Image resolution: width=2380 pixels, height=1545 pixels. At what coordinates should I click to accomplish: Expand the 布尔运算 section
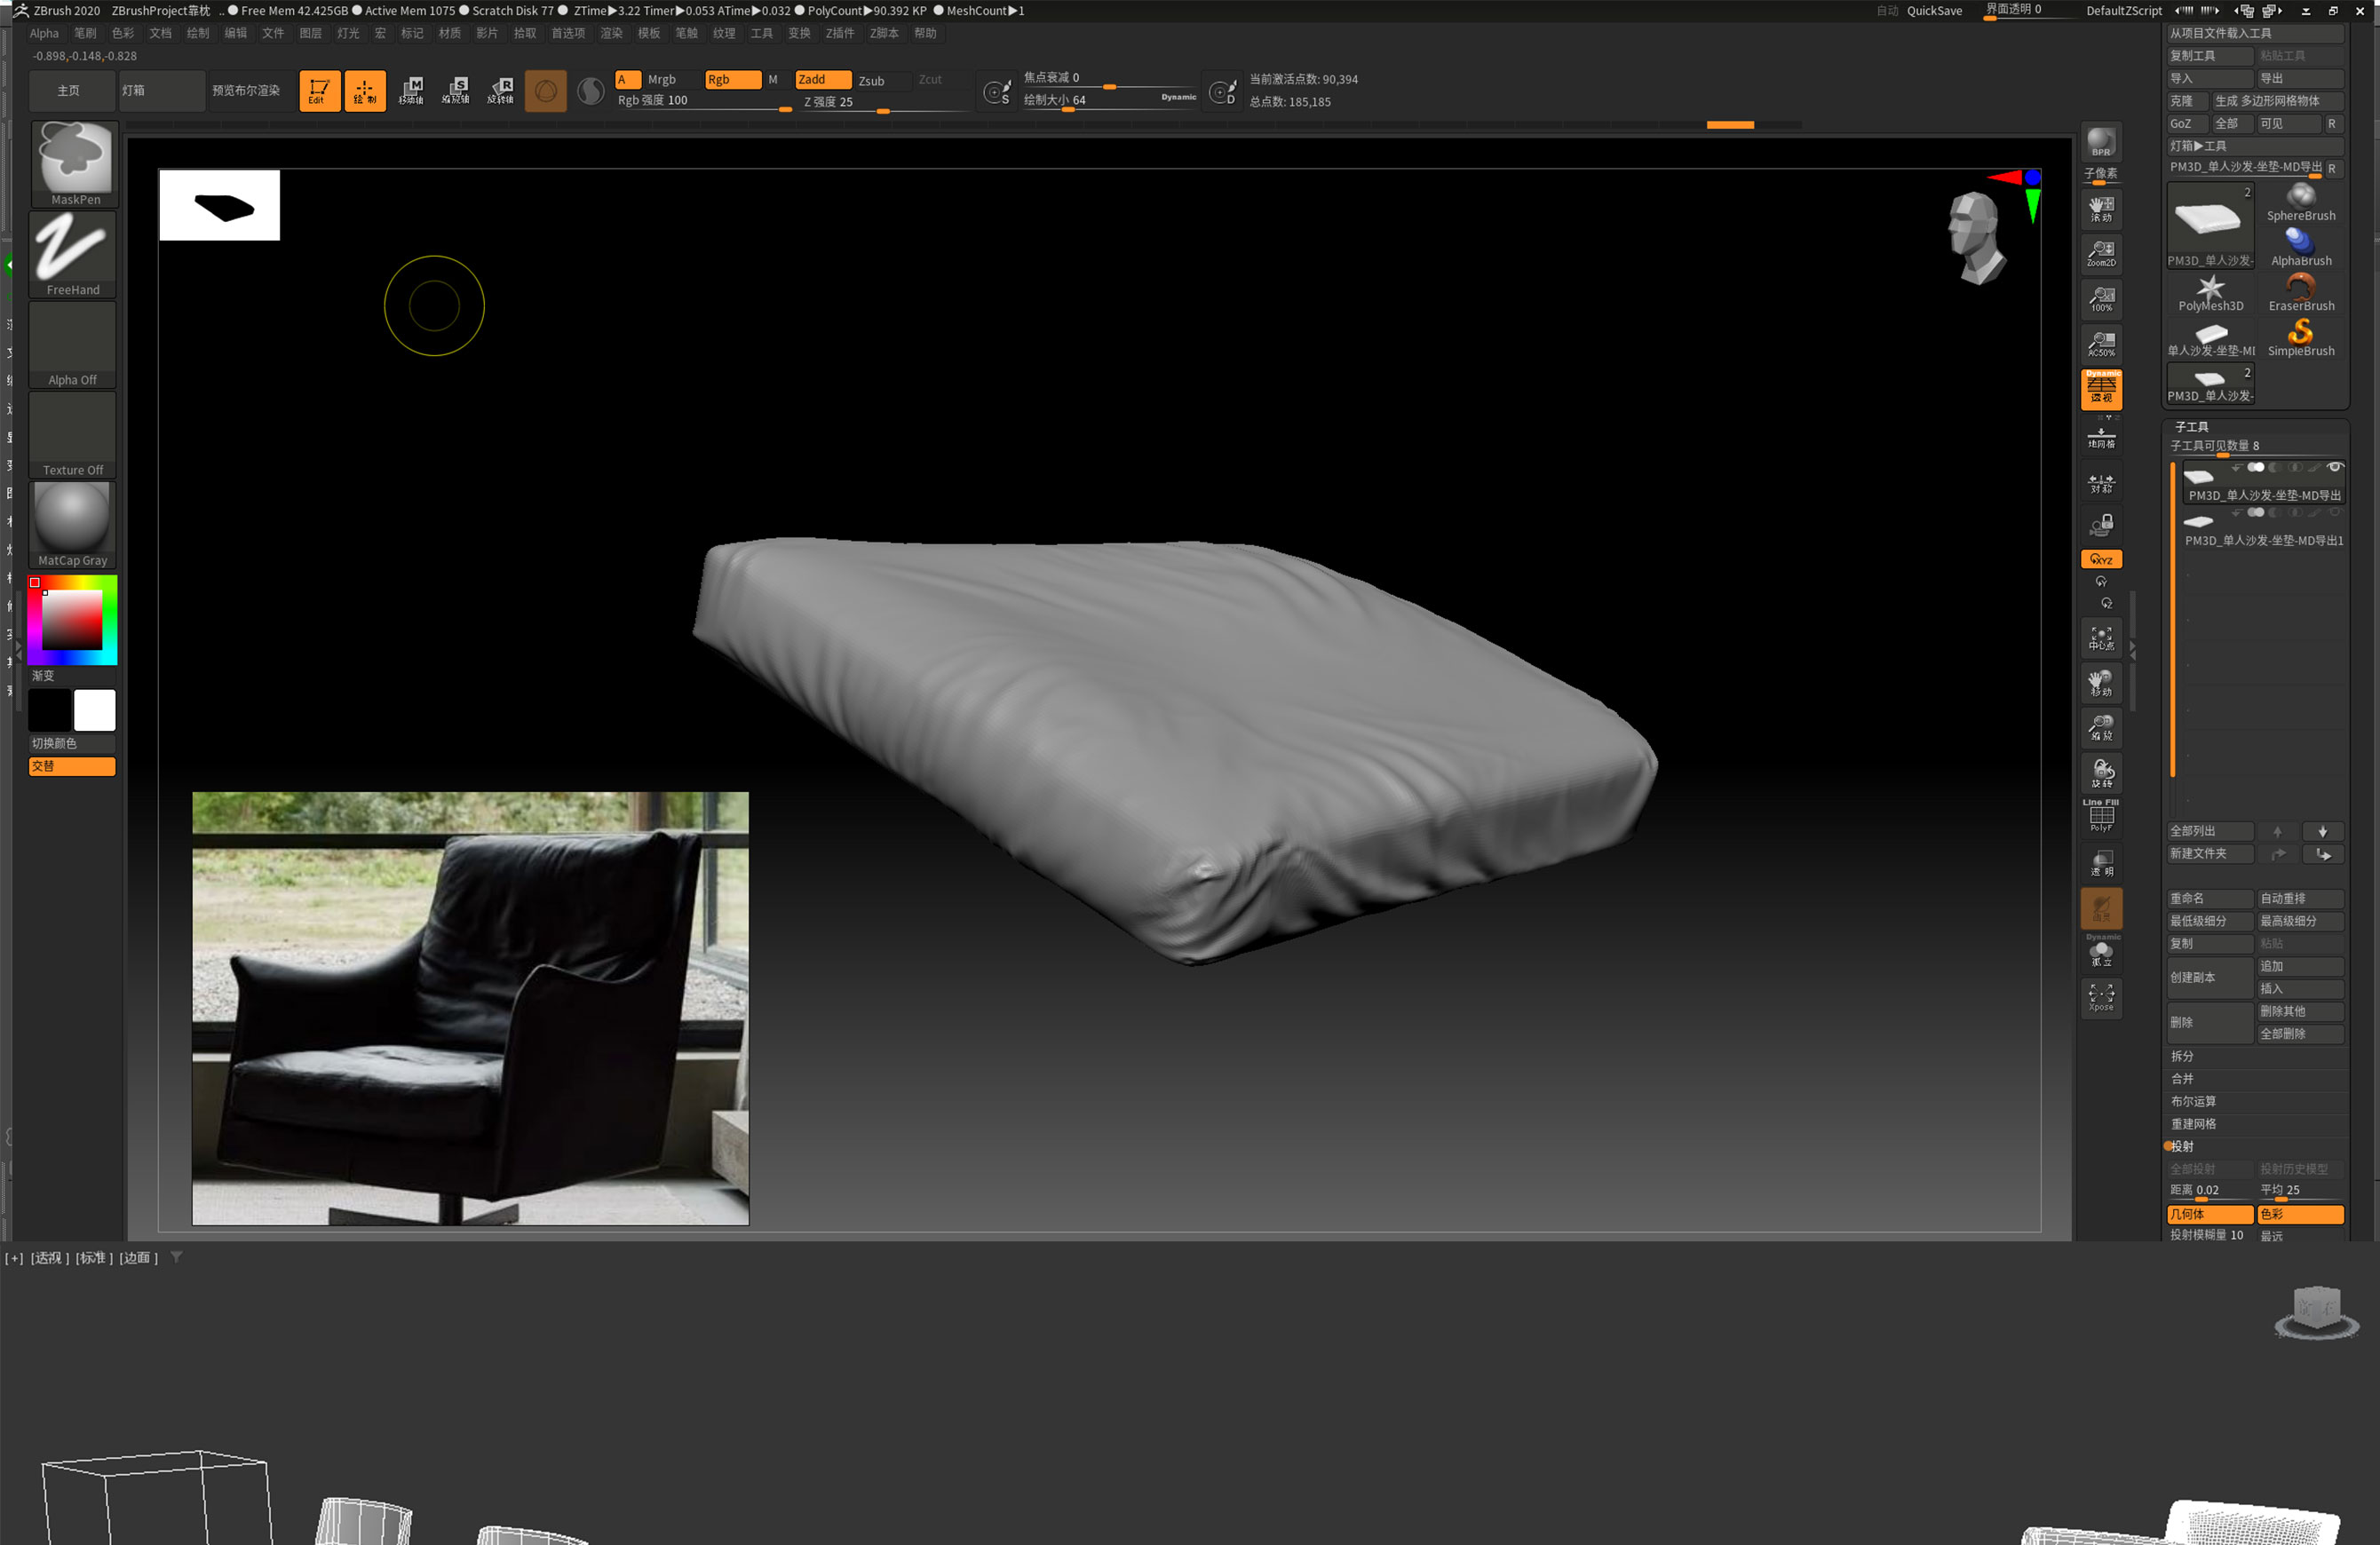(2193, 1101)
